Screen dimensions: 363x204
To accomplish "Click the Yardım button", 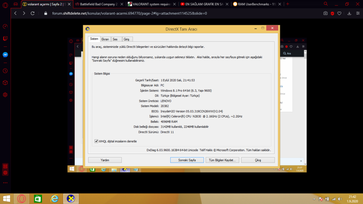I will pos(105,160).
